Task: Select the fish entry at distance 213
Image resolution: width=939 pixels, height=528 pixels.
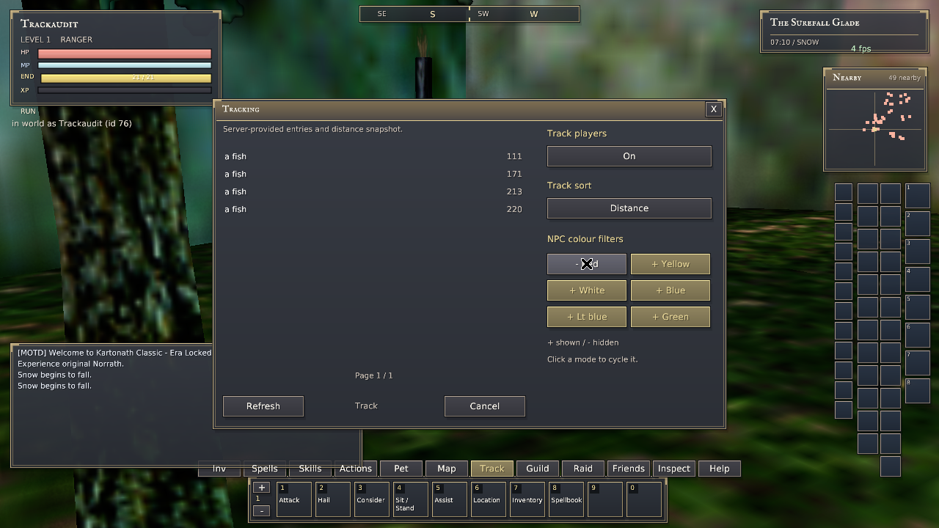Action: tap(373, 191)
